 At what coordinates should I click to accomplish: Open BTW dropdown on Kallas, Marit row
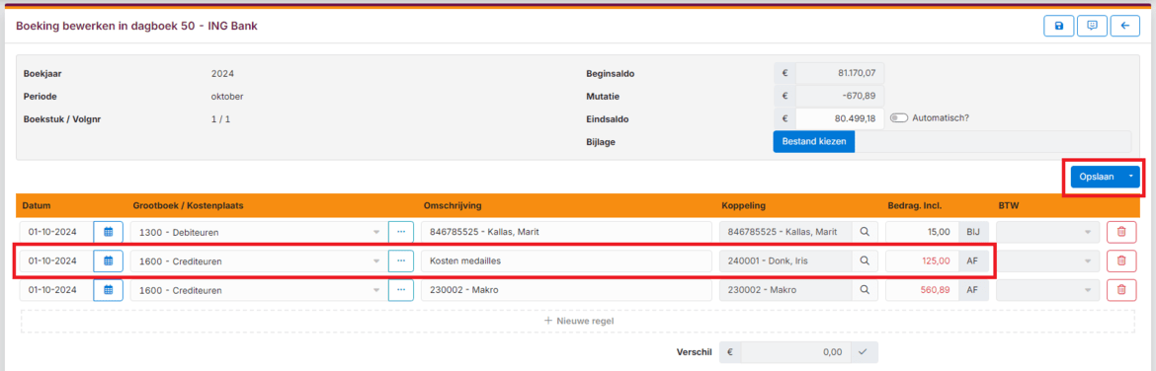(x=1047, y=232)
